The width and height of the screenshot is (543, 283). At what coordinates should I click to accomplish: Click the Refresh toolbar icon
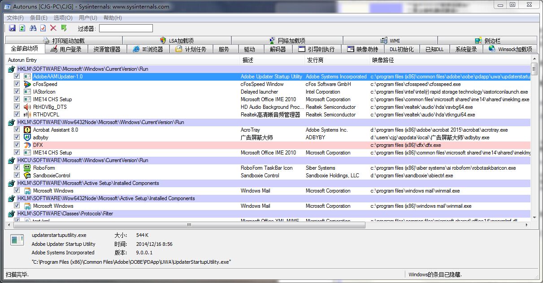point(22,28)
